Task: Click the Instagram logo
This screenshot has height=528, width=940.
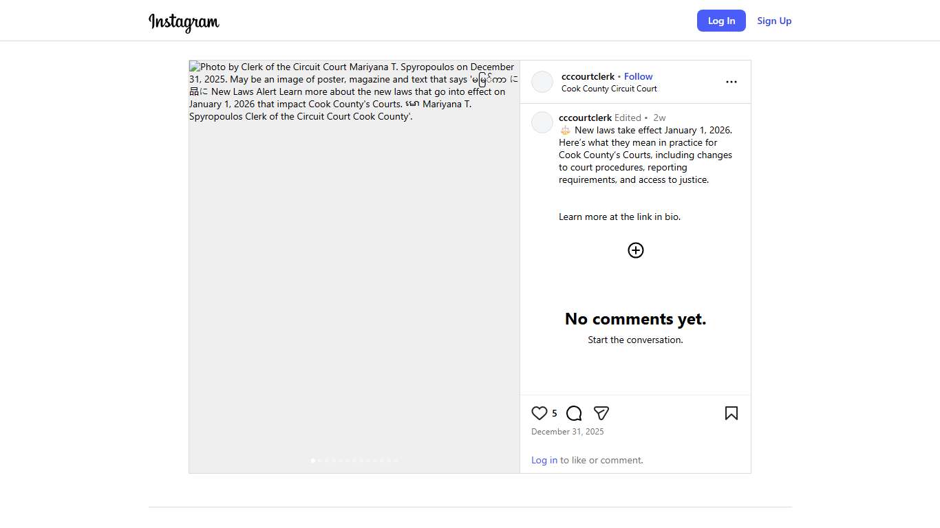Action: click(184, 22)
